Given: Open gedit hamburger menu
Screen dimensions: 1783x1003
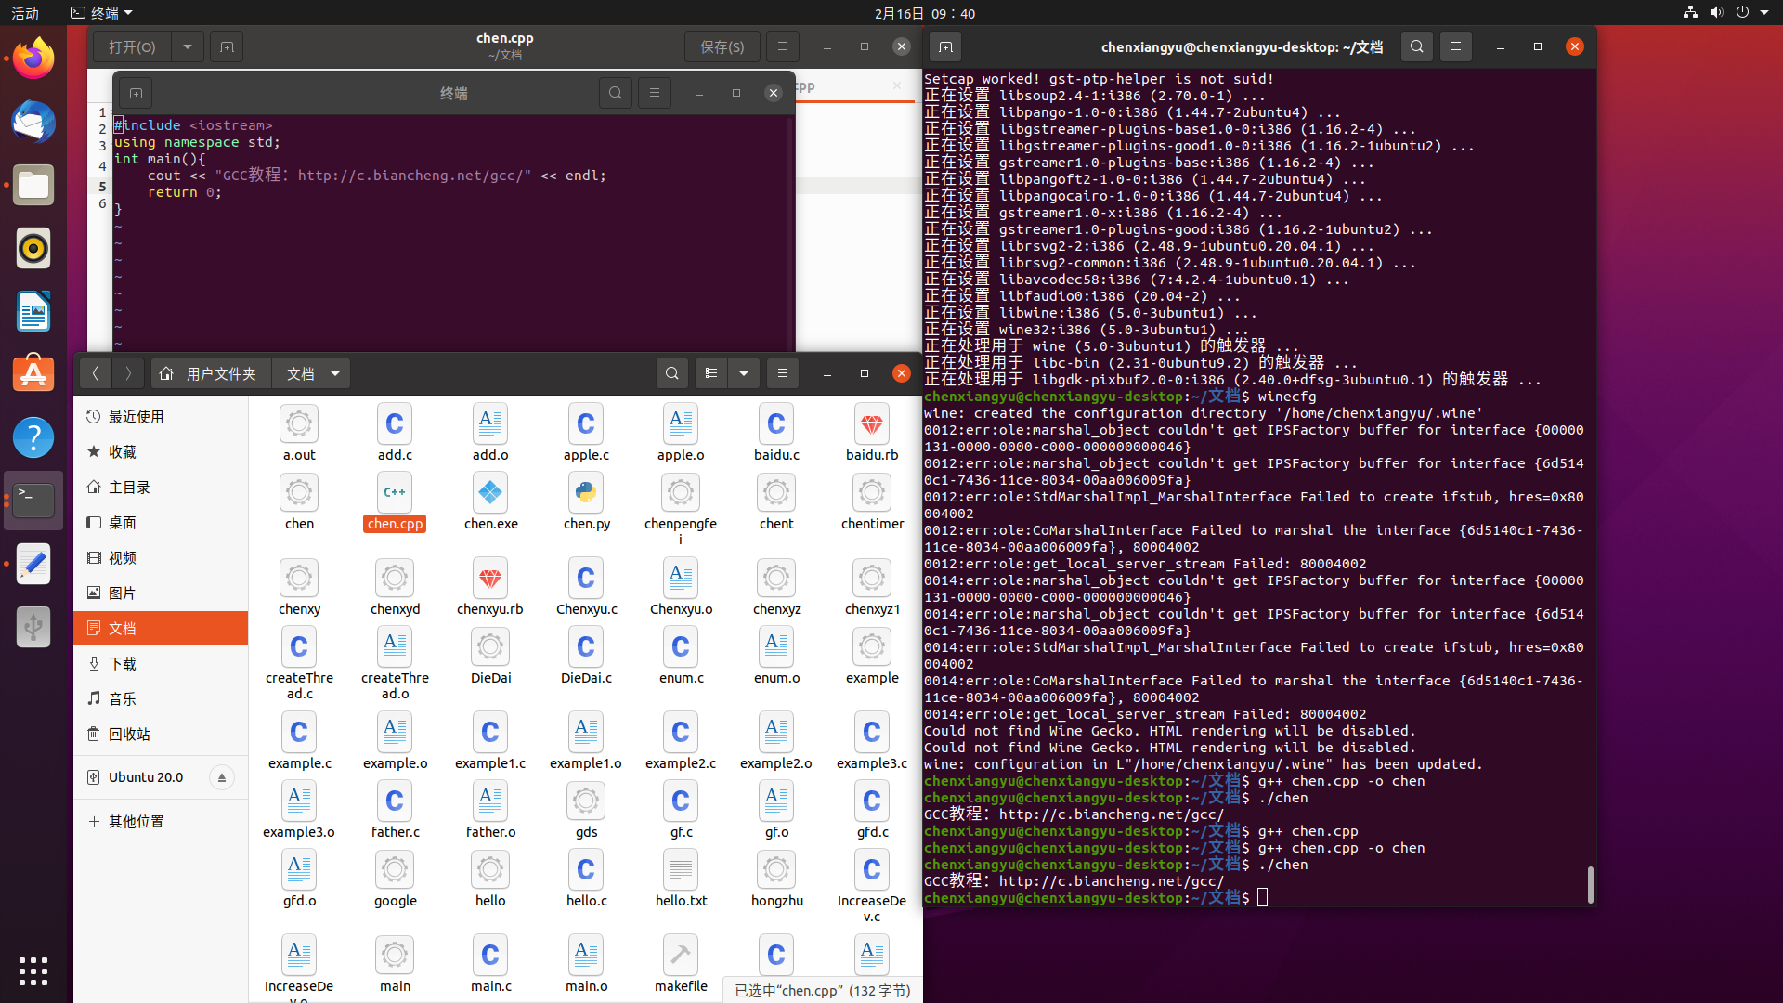Looking at the screenshot, I should (783, 46).
